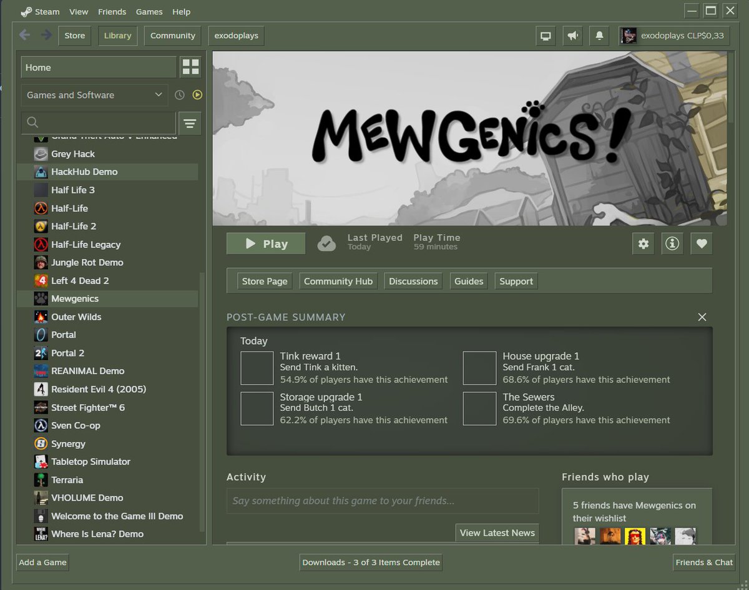Click the Jungle Rot Demo icon
Screen dimensions: 749x590
[41, 262]
